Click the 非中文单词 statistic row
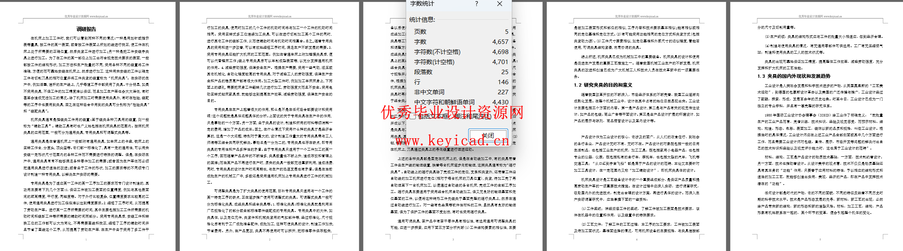Image resolution: width=903 pixels, height=251 pixels. click(460, 92)
